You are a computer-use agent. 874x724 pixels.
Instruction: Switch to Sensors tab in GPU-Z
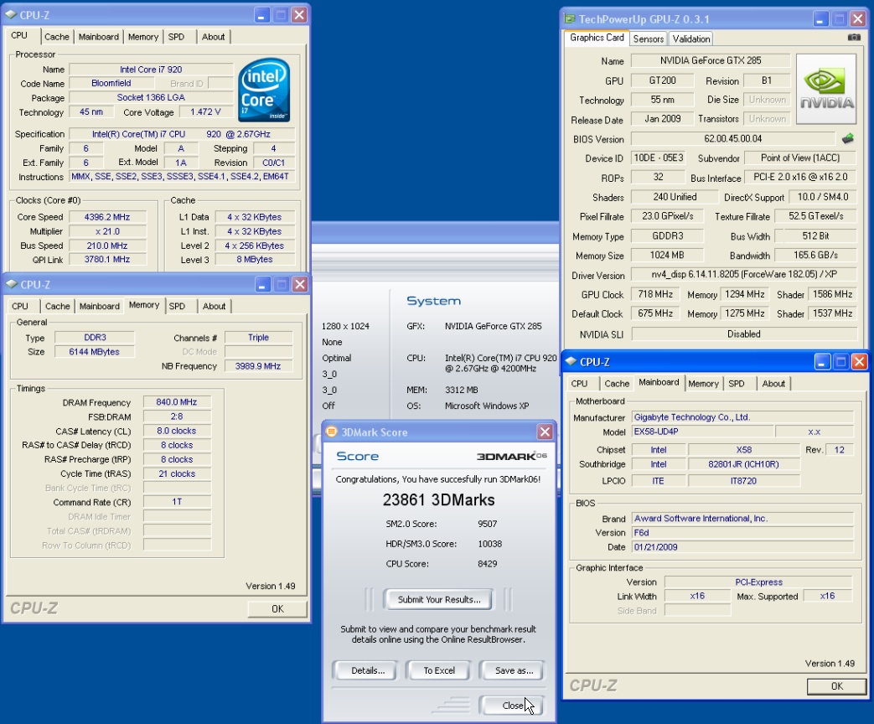coord(649,39)
